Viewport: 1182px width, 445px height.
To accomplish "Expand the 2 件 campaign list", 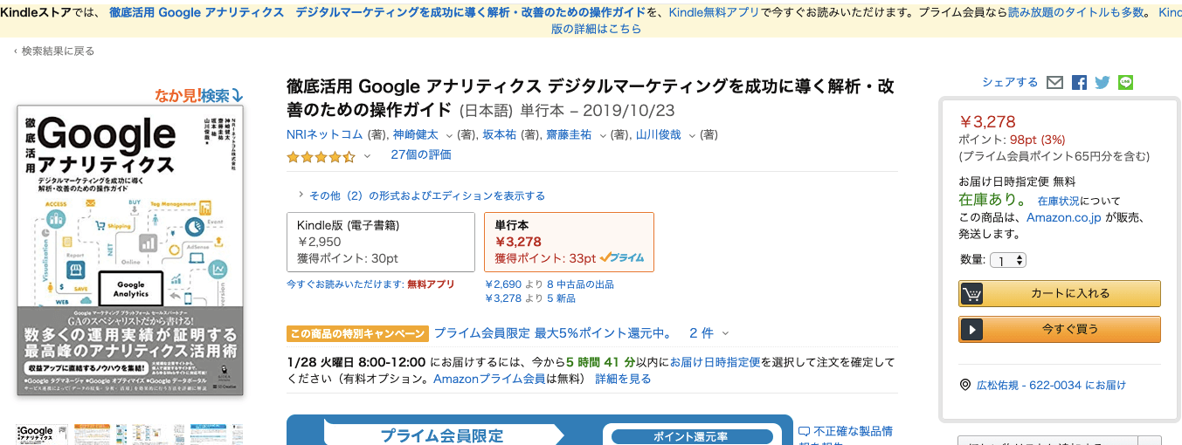I will coord(709,333).
